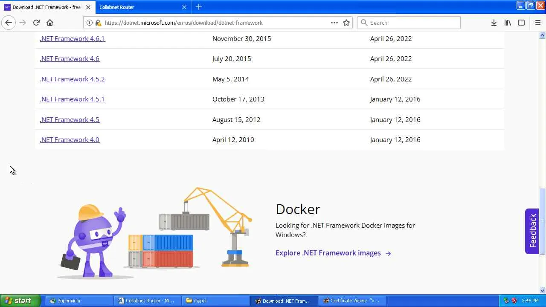Reload the current page
Viewport: 546px width, 307px height.
coord(36,23)
